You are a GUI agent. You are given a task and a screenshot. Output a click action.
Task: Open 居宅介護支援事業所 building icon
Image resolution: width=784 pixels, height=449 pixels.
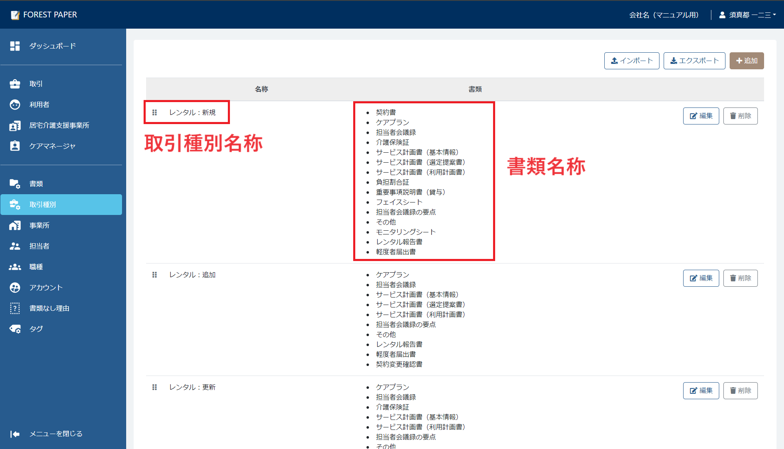[15, 125]
